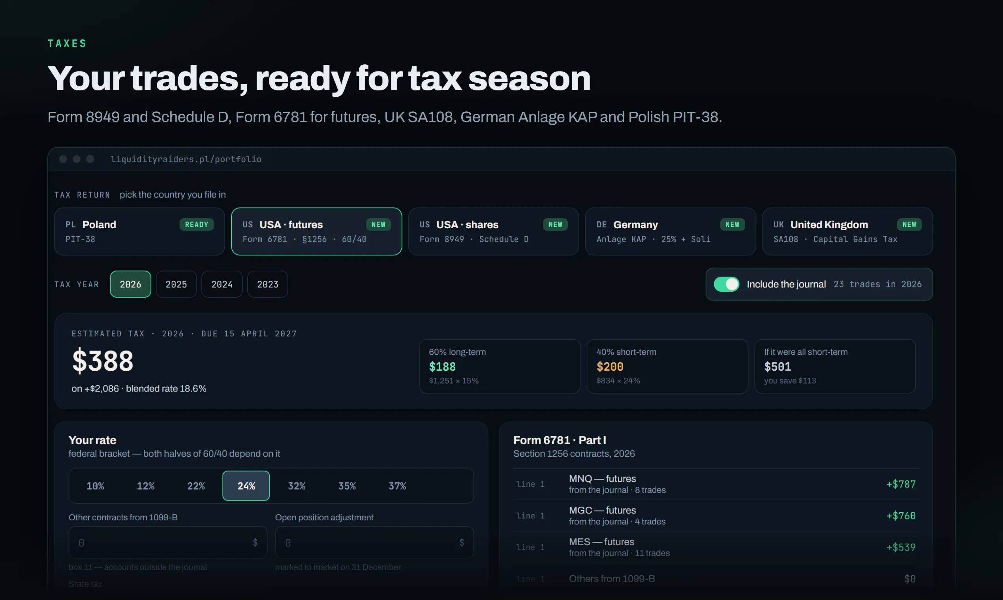Click the 23 trades in 2026 label
Screen dimensions: 1003x600
(x=877, y=284)
